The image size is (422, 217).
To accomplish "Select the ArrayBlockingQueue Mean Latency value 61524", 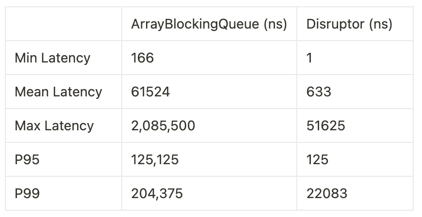I will click(150, 92).
